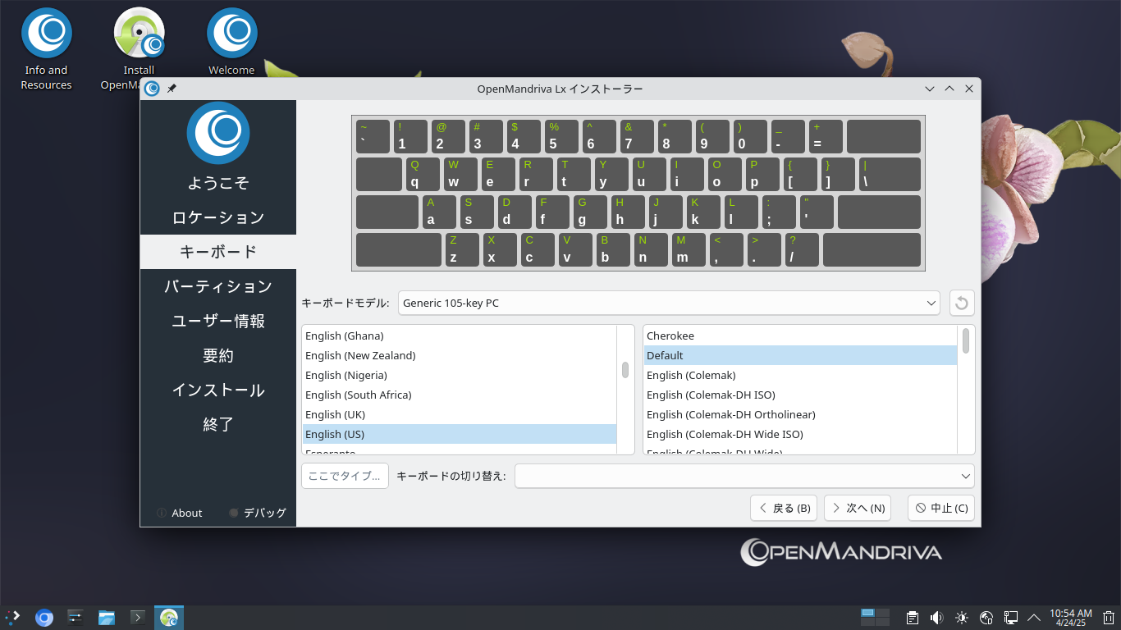Select the installer task in the taskbar
This screenshot has width=1121, height=630.
point(169,618)
